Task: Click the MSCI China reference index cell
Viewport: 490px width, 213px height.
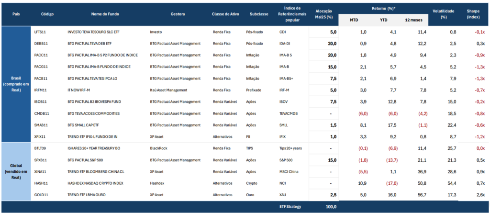Action: point(289,172)
